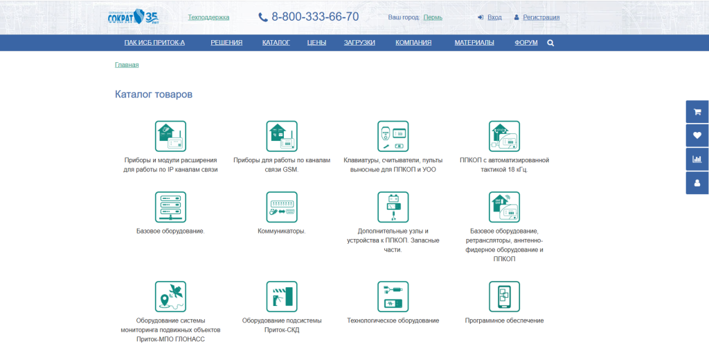Change city via the Пермь link

pos(433,17)
